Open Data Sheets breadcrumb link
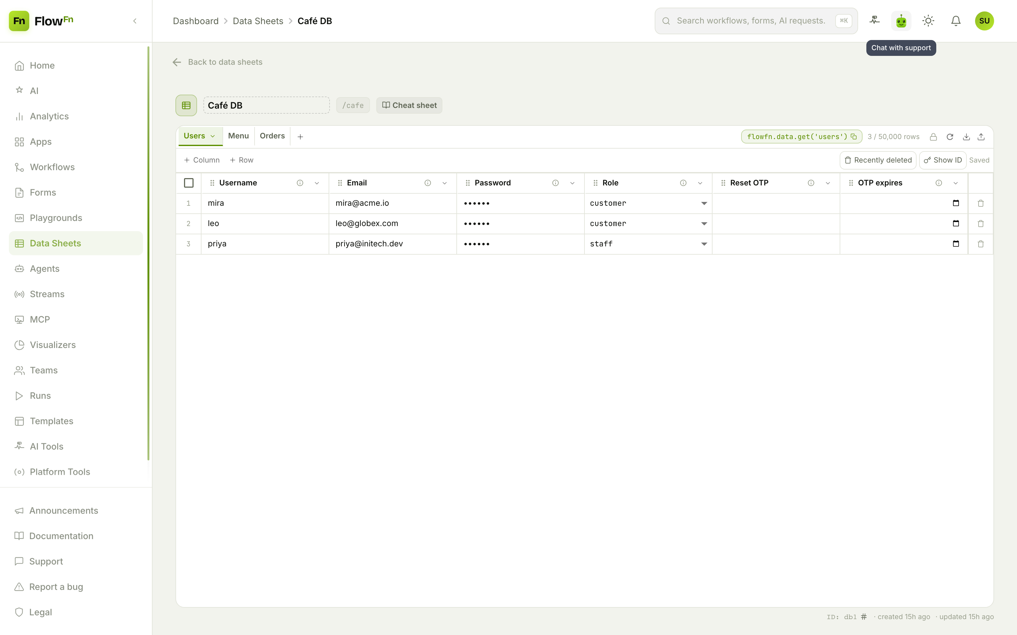1017x635 pixels. coord(258,21)
